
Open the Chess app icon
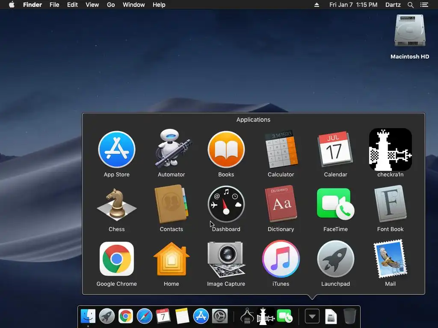[116, 204]
